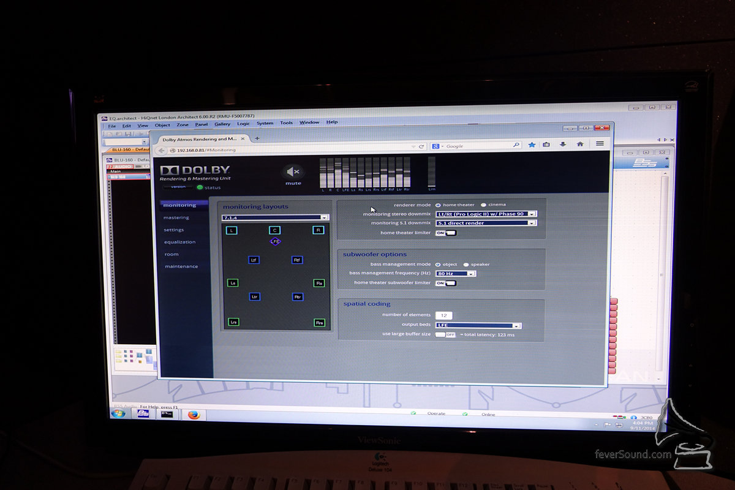The image size is (735, 490).
Task: Select the Rtf overhead speaker
Action: [x=297, y=260]
